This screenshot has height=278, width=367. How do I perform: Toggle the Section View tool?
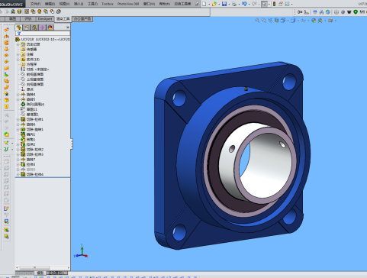[x=276, y=21]
